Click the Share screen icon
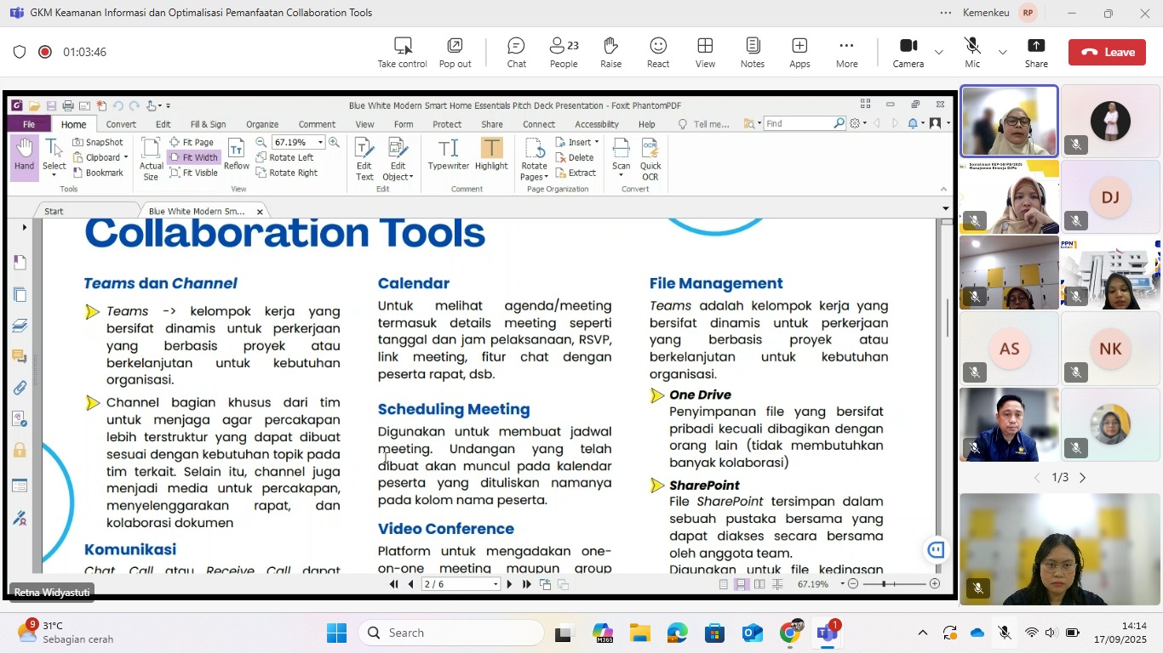1163x653 pixels. pos(1036,52)
